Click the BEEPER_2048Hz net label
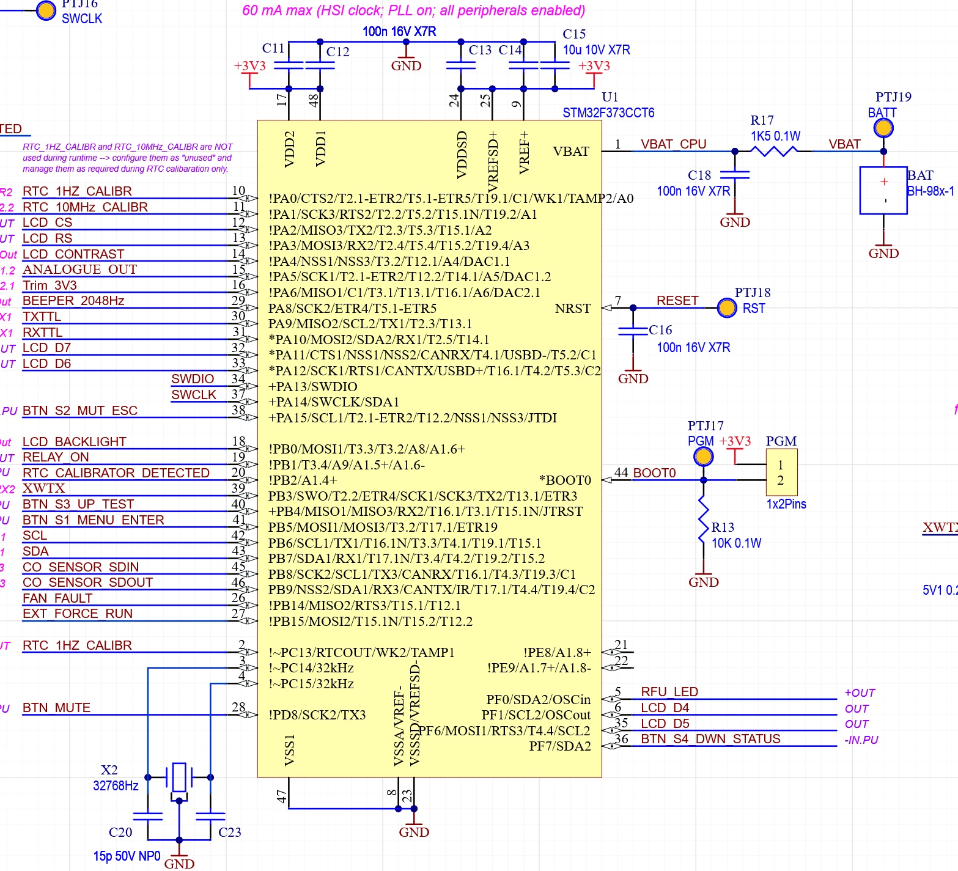The image size is (958, 871). pyautogui.click(x=73, y=300)
